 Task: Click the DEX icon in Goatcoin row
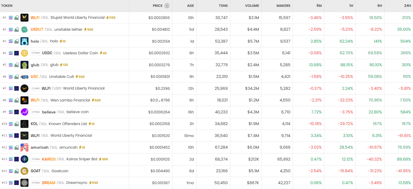(x=16, y=171)
